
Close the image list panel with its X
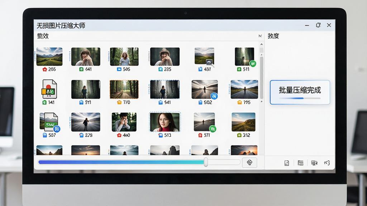260,36
